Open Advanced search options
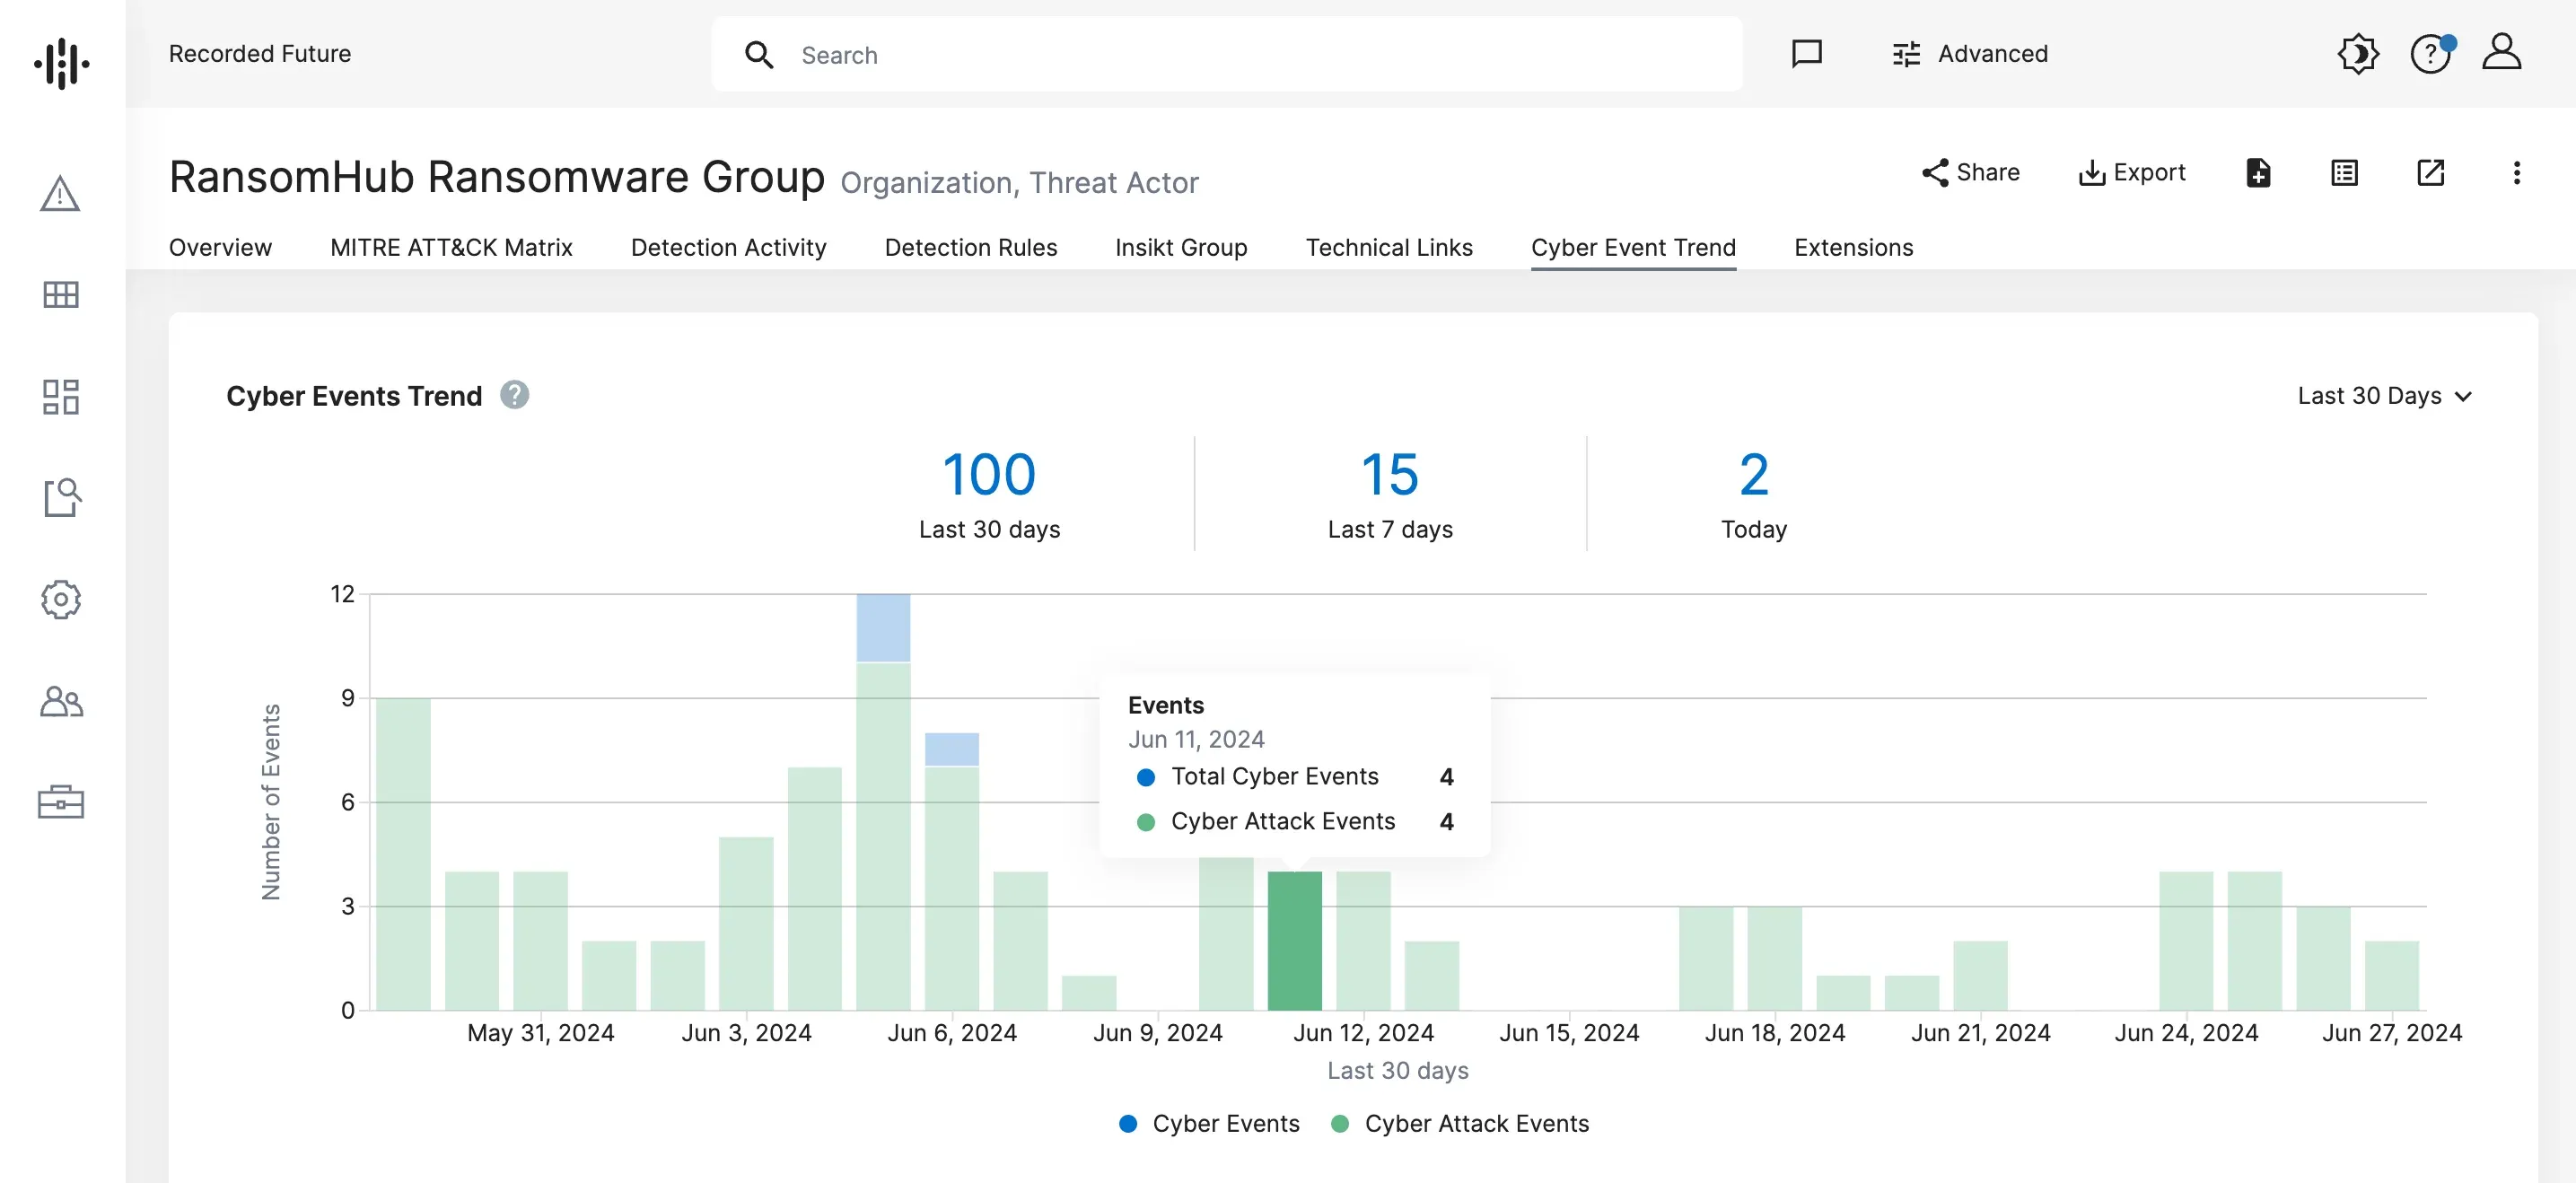Viewport: 2576px width, 1183px height. point(1969,54)
